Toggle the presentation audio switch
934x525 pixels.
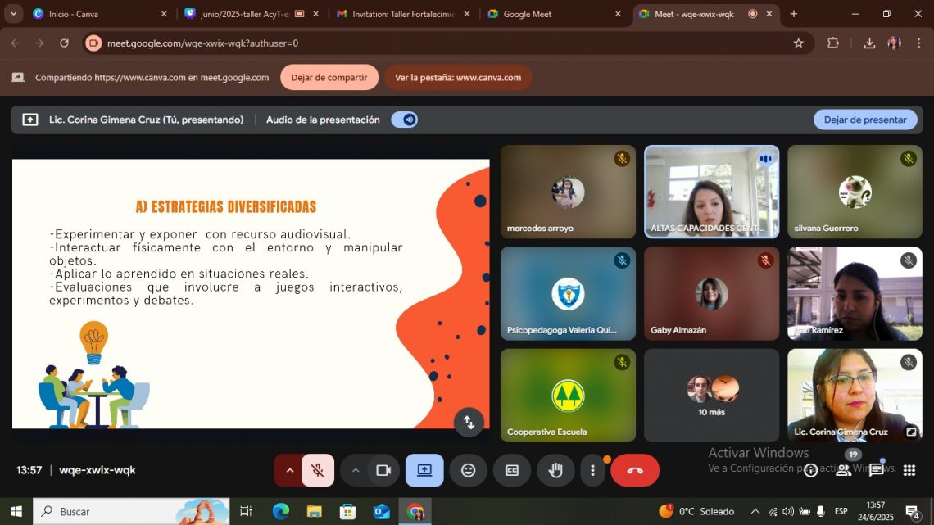pyautogui.click(x=405, y=120)
